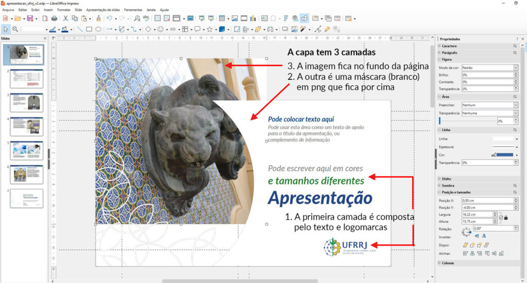Expand the Efeito section
Image resolution: width=527 pixels, height=283 pixels.
439,179
